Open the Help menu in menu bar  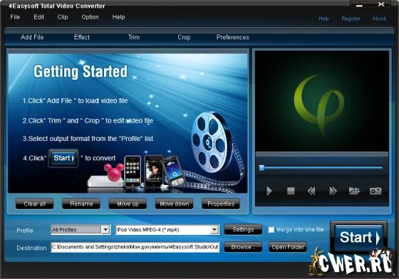[118, 17]
